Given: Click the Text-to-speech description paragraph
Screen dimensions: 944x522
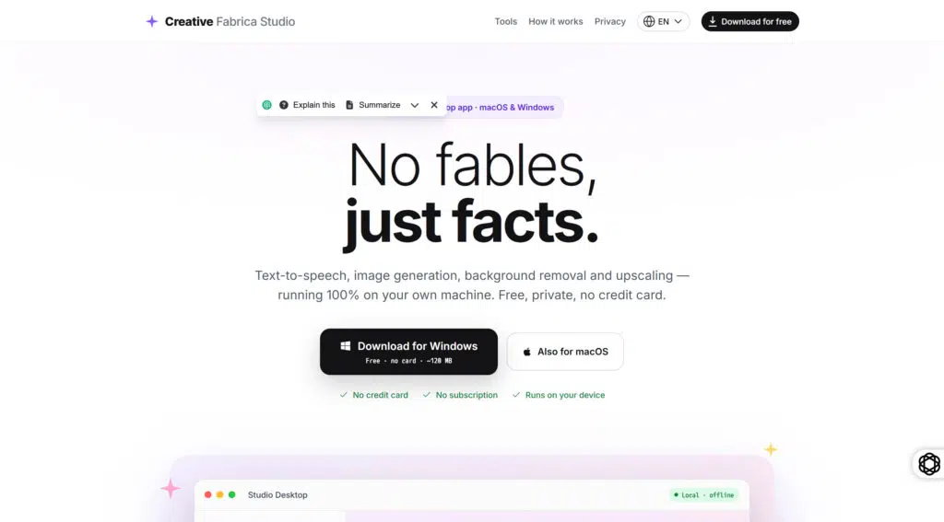Looking at the screenshot, I should [x=472, y=285].
